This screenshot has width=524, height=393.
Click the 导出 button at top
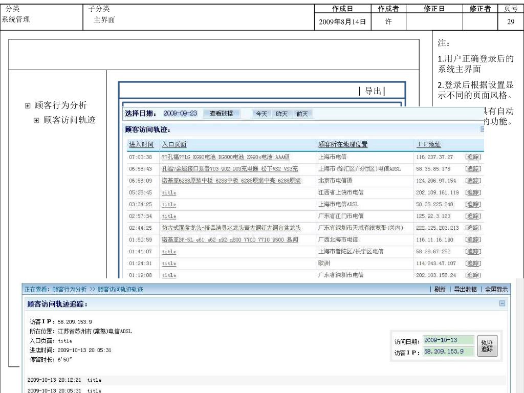click(372, 92)
